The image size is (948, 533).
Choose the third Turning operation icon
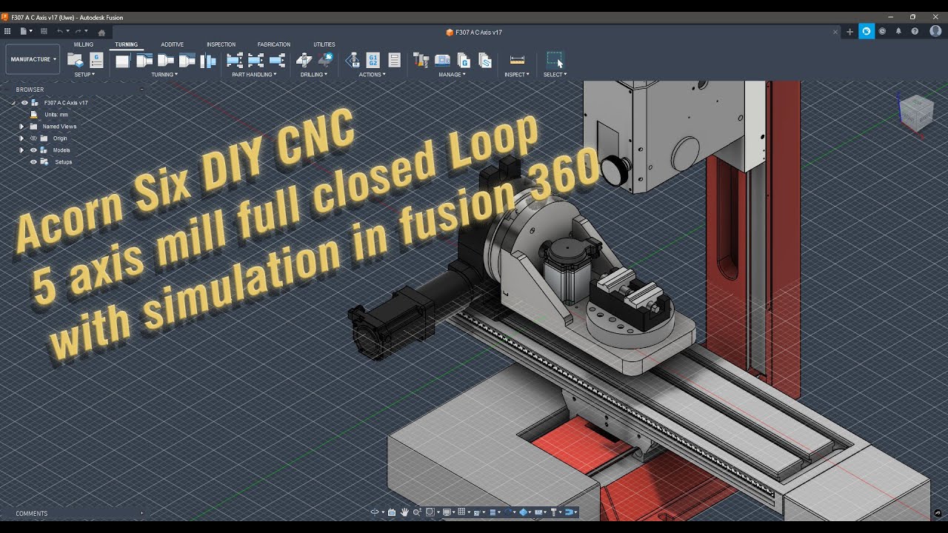click(166, 61)
